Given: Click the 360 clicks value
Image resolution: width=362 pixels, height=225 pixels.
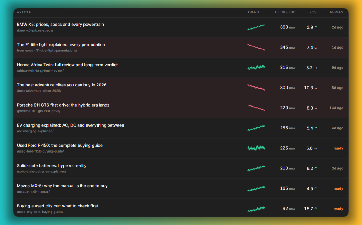Looking at the screenshot, I should 284,27.
